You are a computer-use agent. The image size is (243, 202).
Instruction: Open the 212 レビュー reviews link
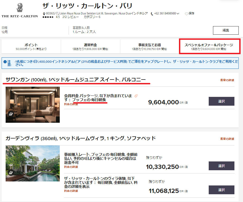pos(70,17)
